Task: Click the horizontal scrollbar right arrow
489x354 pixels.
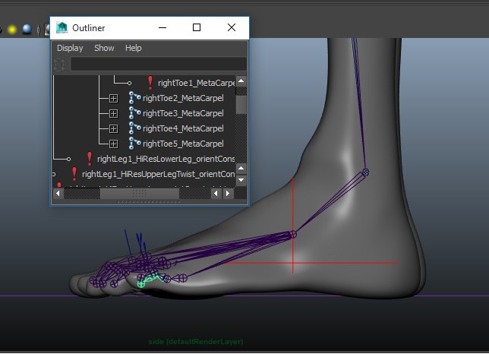Action: pos(228,194)
